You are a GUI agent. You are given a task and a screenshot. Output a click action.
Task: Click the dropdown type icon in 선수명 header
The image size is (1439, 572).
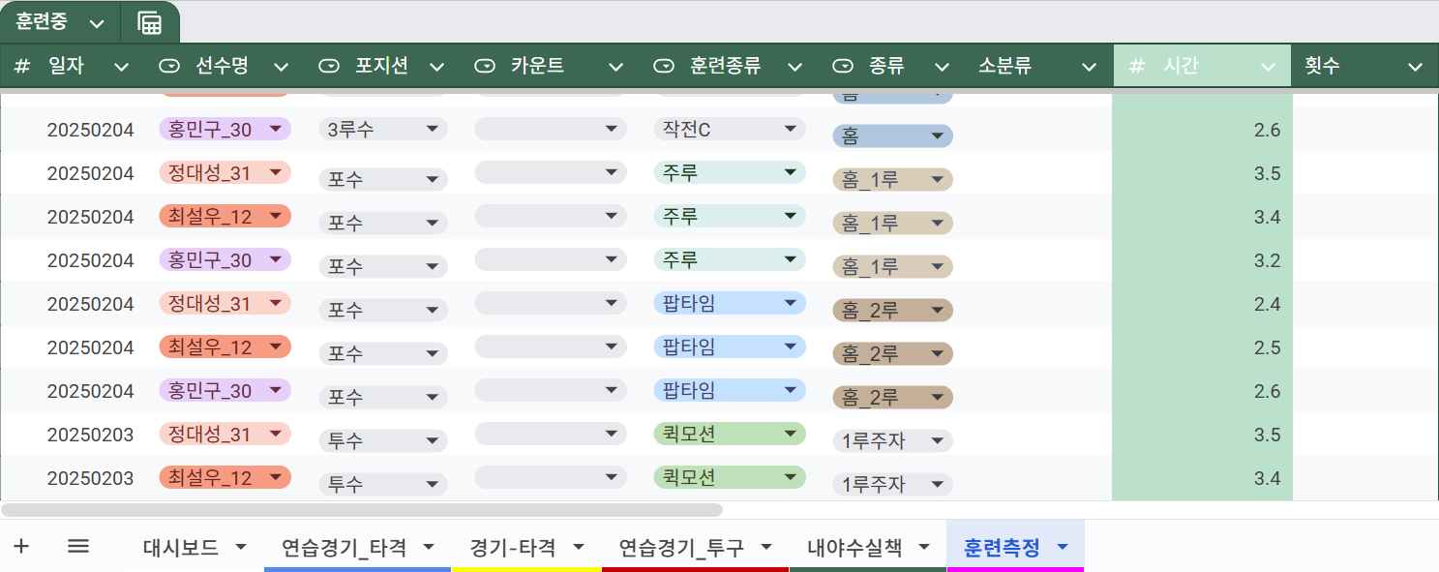pos(169,67)
